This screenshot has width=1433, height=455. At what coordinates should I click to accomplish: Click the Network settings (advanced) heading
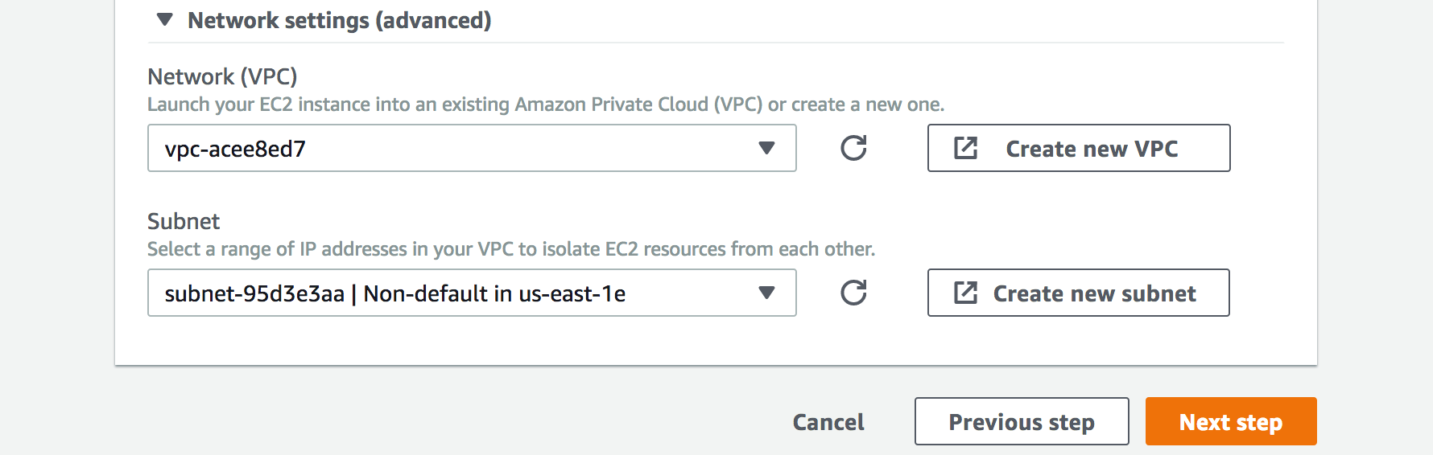coord(339,20)
